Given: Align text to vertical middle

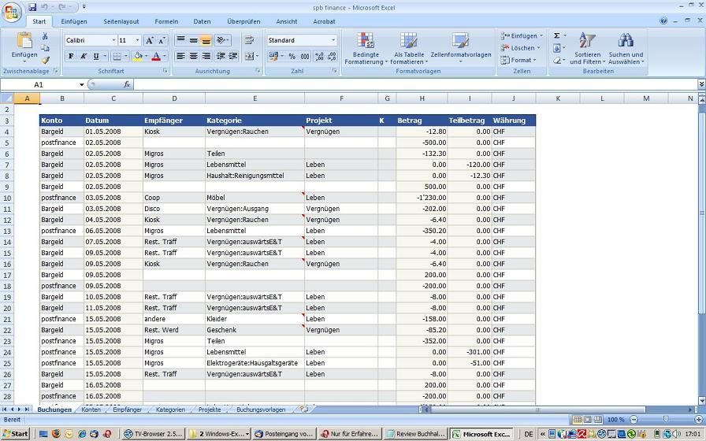Looking at the screenshot, I should [x=194, y=40].
